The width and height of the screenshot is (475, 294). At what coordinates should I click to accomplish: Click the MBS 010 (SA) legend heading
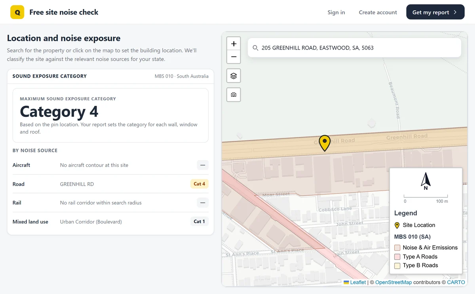(412, 237)
